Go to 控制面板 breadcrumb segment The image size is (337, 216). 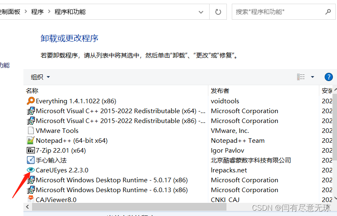(10, 12)
